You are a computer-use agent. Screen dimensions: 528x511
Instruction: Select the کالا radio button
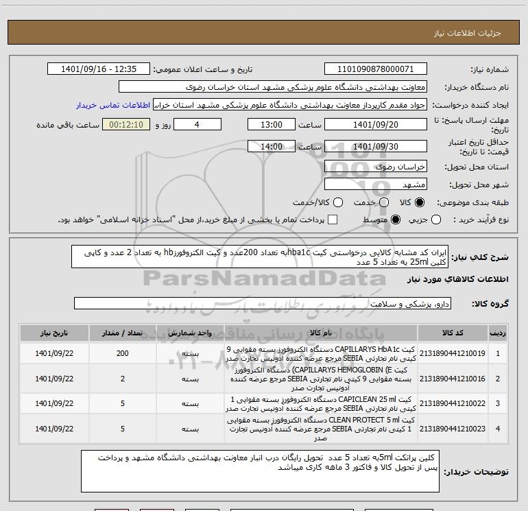coord(420,203)
